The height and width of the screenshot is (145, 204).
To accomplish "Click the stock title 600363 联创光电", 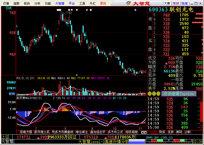I will pos(171,9).
